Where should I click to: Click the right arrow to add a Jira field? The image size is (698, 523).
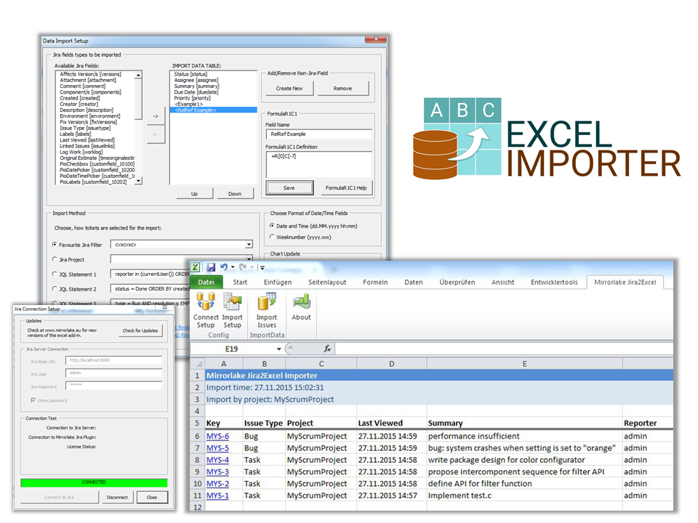[x=156, y=116]
